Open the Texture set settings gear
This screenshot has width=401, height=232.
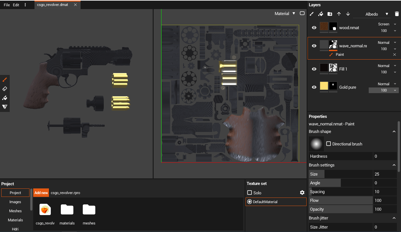pyautogui.click(x=302, y=192)
